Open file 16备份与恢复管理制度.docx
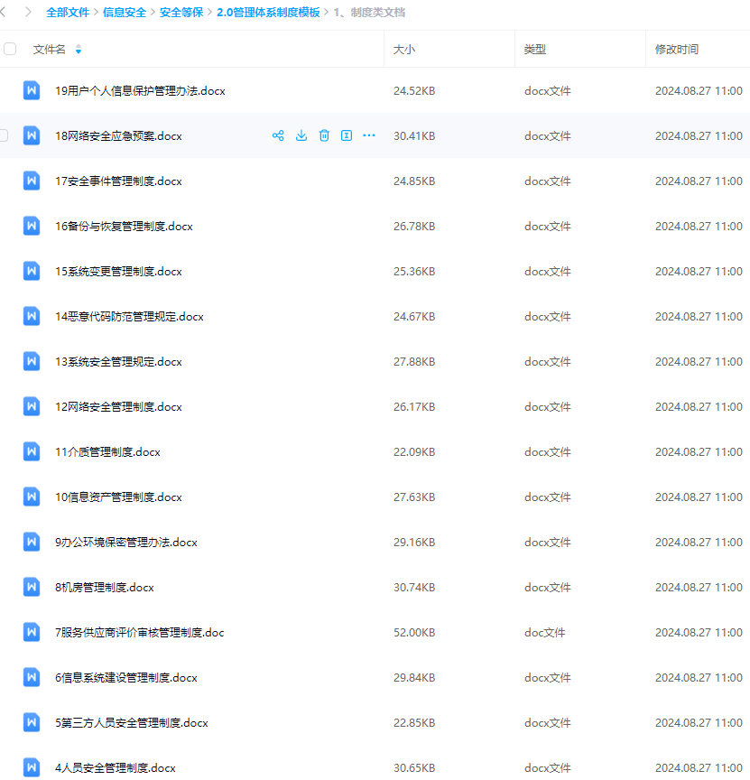The image size is (750, 780). (124, 226)
